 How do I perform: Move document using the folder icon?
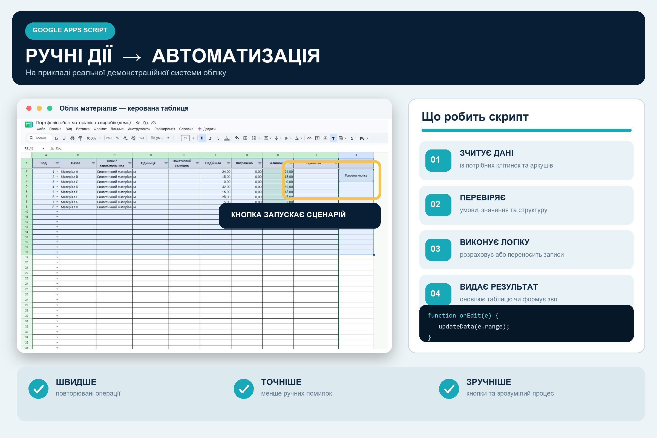146,123
